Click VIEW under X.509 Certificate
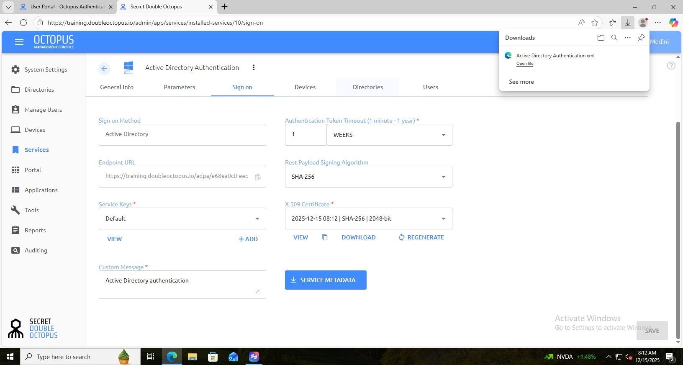Screen dimensions: 683x365 [x=300, y=237]
